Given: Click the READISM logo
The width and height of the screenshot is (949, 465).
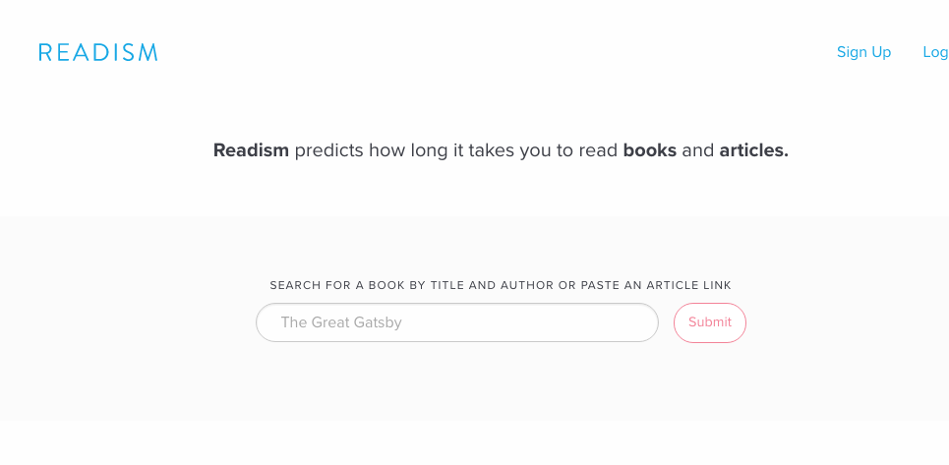Looking at the screenshot, I should point(98,52).
